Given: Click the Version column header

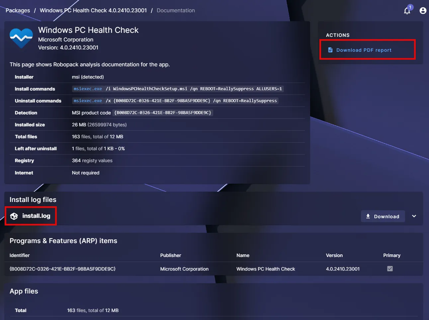Looking at the screenshot, I should (x=334, y=255).
